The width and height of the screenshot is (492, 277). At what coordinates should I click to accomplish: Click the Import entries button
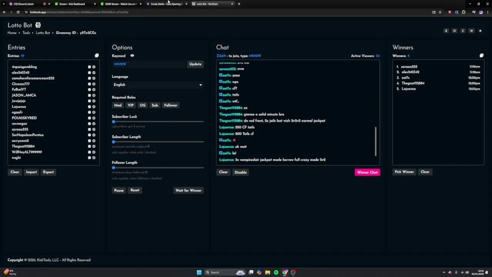31,172
